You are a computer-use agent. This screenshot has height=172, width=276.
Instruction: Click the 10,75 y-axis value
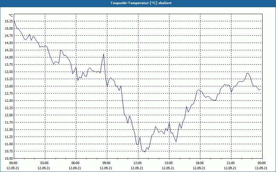(x=9, y=151)
